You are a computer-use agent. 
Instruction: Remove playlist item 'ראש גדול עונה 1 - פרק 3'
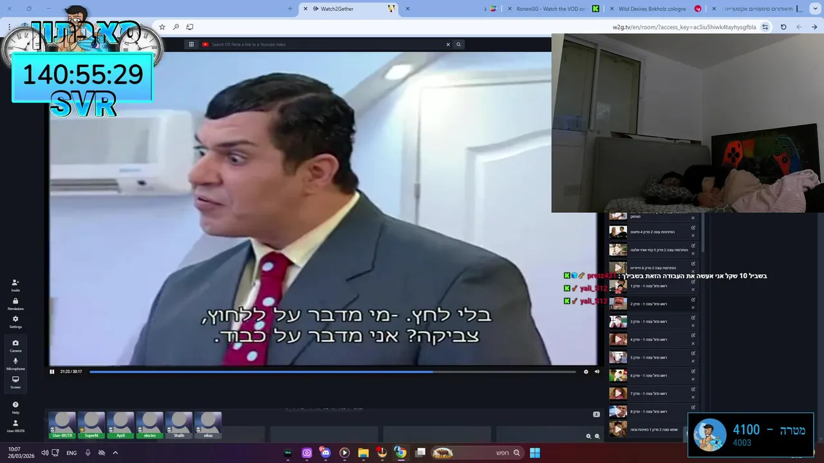coord(693,325)
